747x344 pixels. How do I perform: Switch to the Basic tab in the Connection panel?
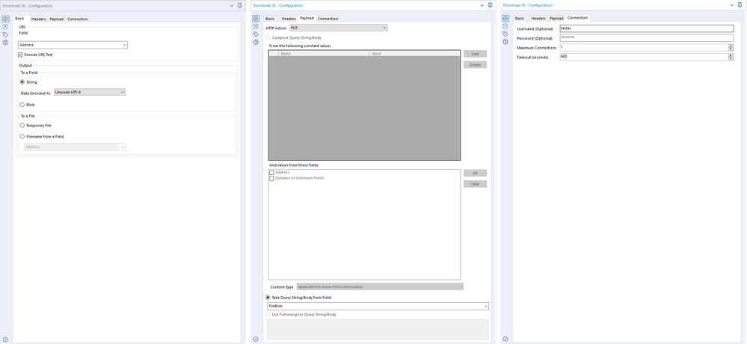coord(520,18)
